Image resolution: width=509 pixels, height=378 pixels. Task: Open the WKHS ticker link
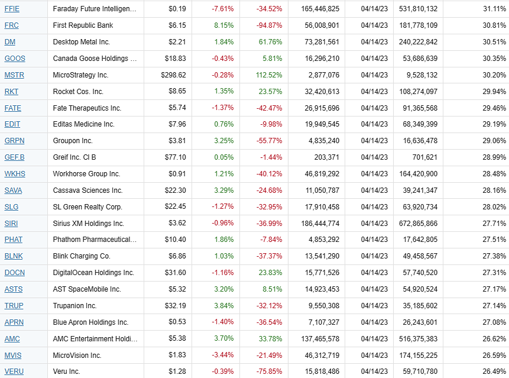[x=15, y=174]
